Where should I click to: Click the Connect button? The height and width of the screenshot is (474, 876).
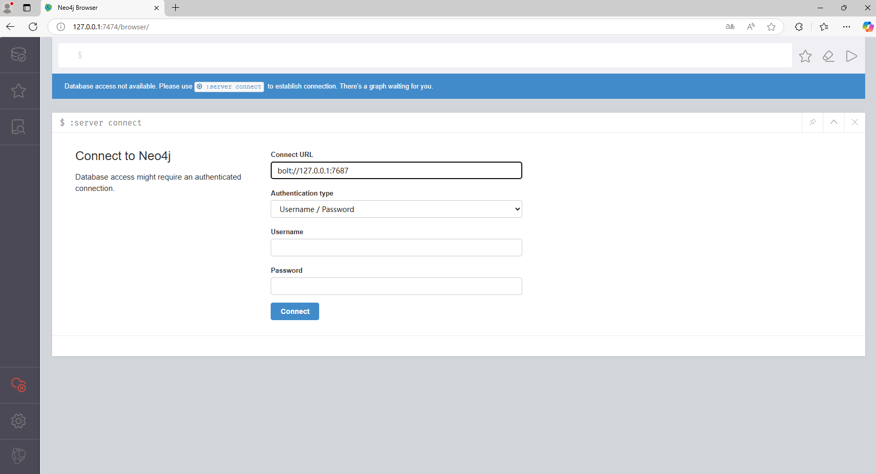click(295, 311)
